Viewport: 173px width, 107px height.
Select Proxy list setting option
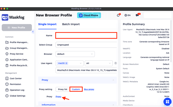[x=63, y=89]
